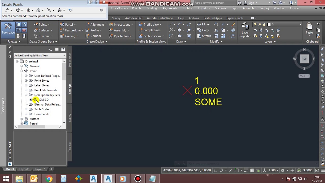Toggle Selection Cycling in status bar

pyautogui.click(x=258, y=170)
